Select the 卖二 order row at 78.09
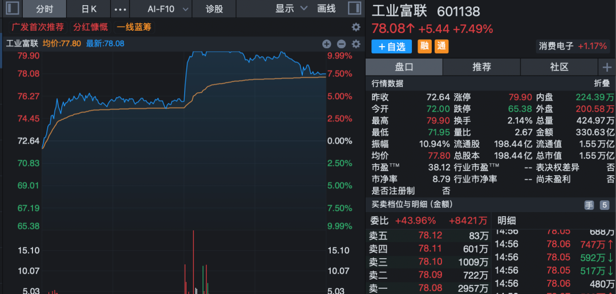 (428, 275)
